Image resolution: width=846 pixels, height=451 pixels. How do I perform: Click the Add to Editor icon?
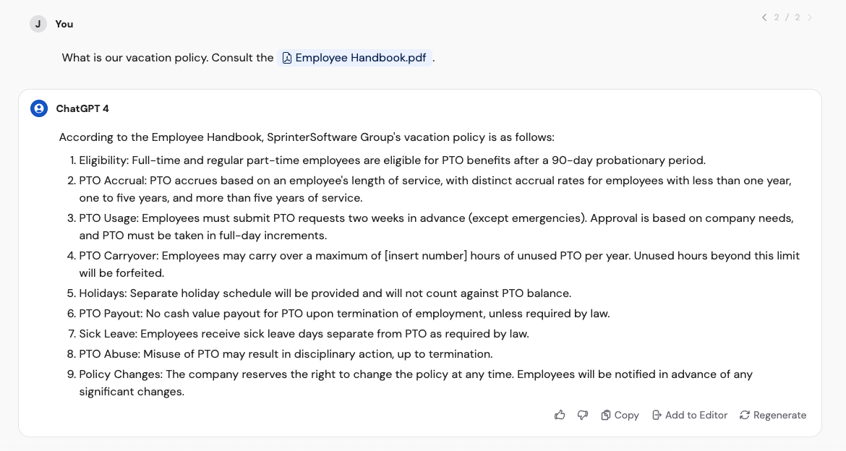click(x=657, y=415)
